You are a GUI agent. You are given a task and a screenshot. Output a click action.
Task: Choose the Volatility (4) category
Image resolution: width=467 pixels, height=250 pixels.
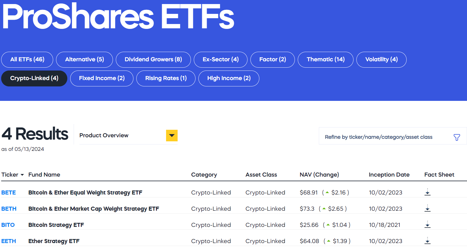click(x=381, y=60)
